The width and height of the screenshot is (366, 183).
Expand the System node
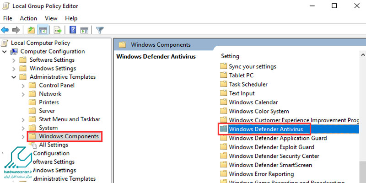23,129
